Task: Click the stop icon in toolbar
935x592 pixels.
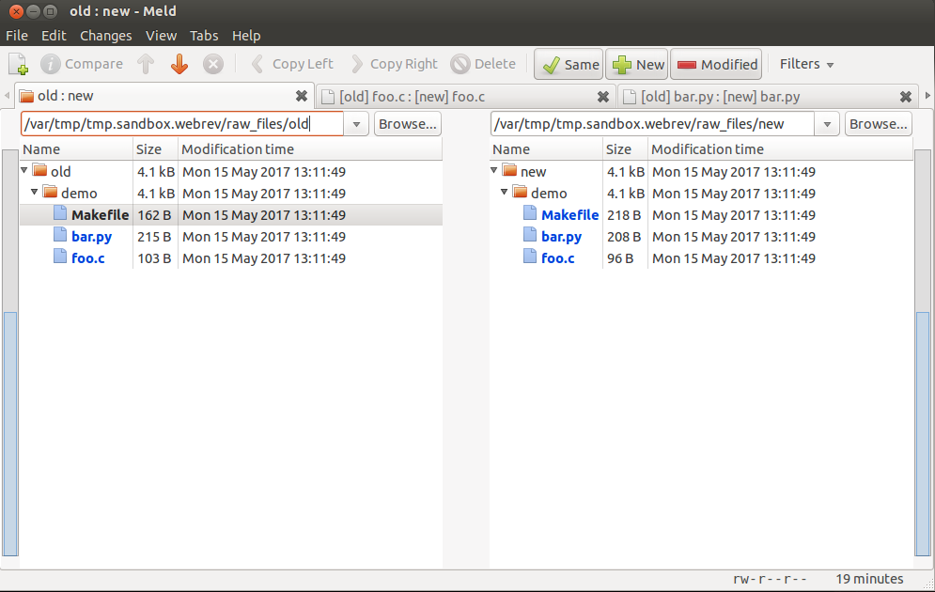Action: (213, 65)
